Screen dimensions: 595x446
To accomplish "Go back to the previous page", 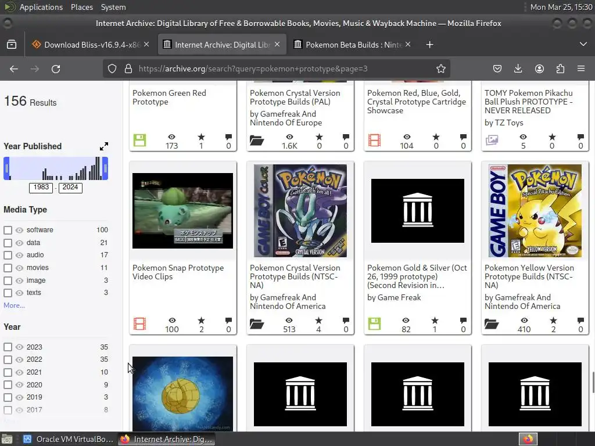I will pos(14,69).
